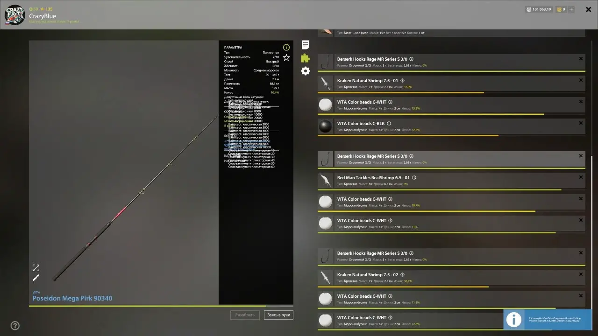The height and width of the screenshot is (336, 598).
Task: Select the Red Man Tackles RealShrimp thumbnail
Action: click(x=325, y=181)
